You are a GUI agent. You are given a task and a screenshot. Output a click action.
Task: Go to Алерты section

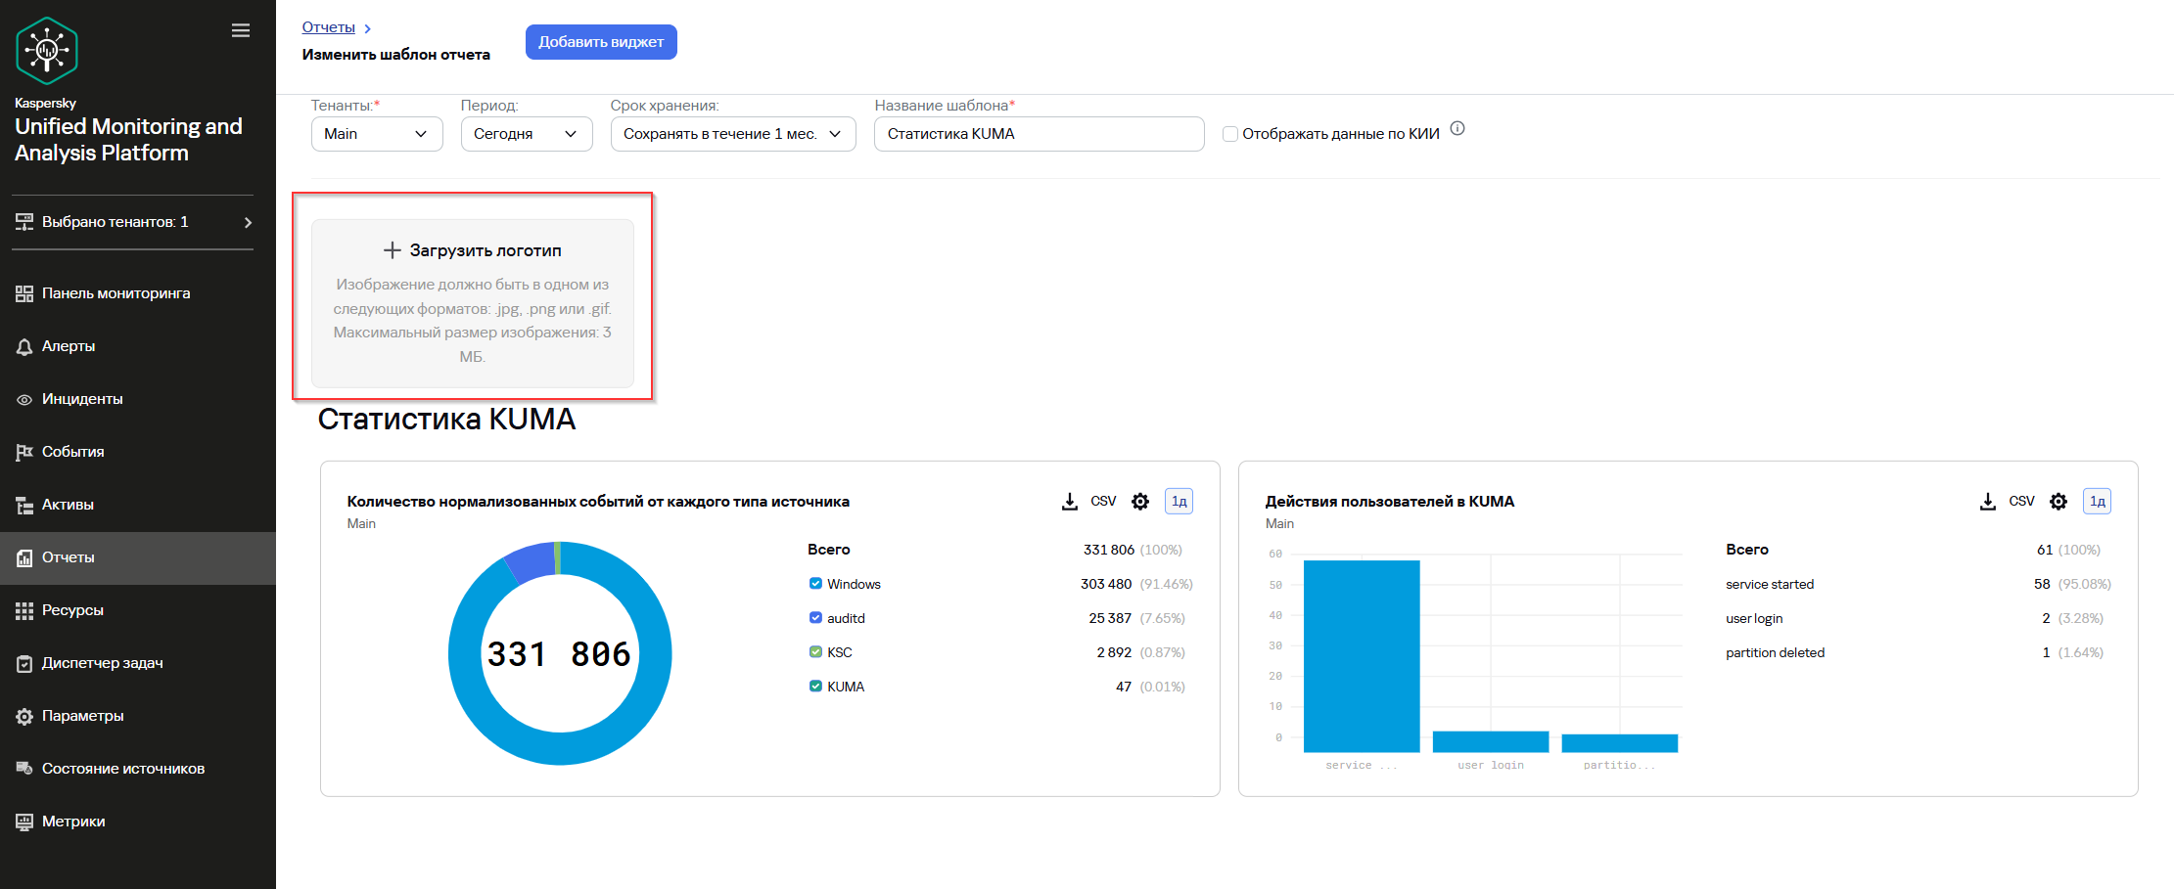(x=138, y=346)
